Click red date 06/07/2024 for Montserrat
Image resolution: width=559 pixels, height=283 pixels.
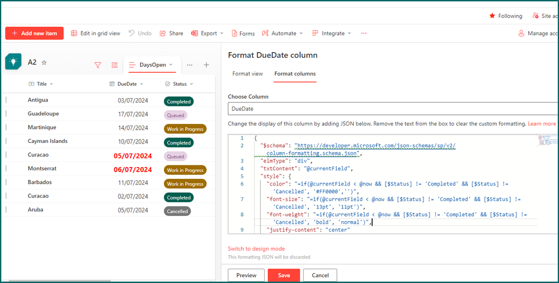click(133, 170)
